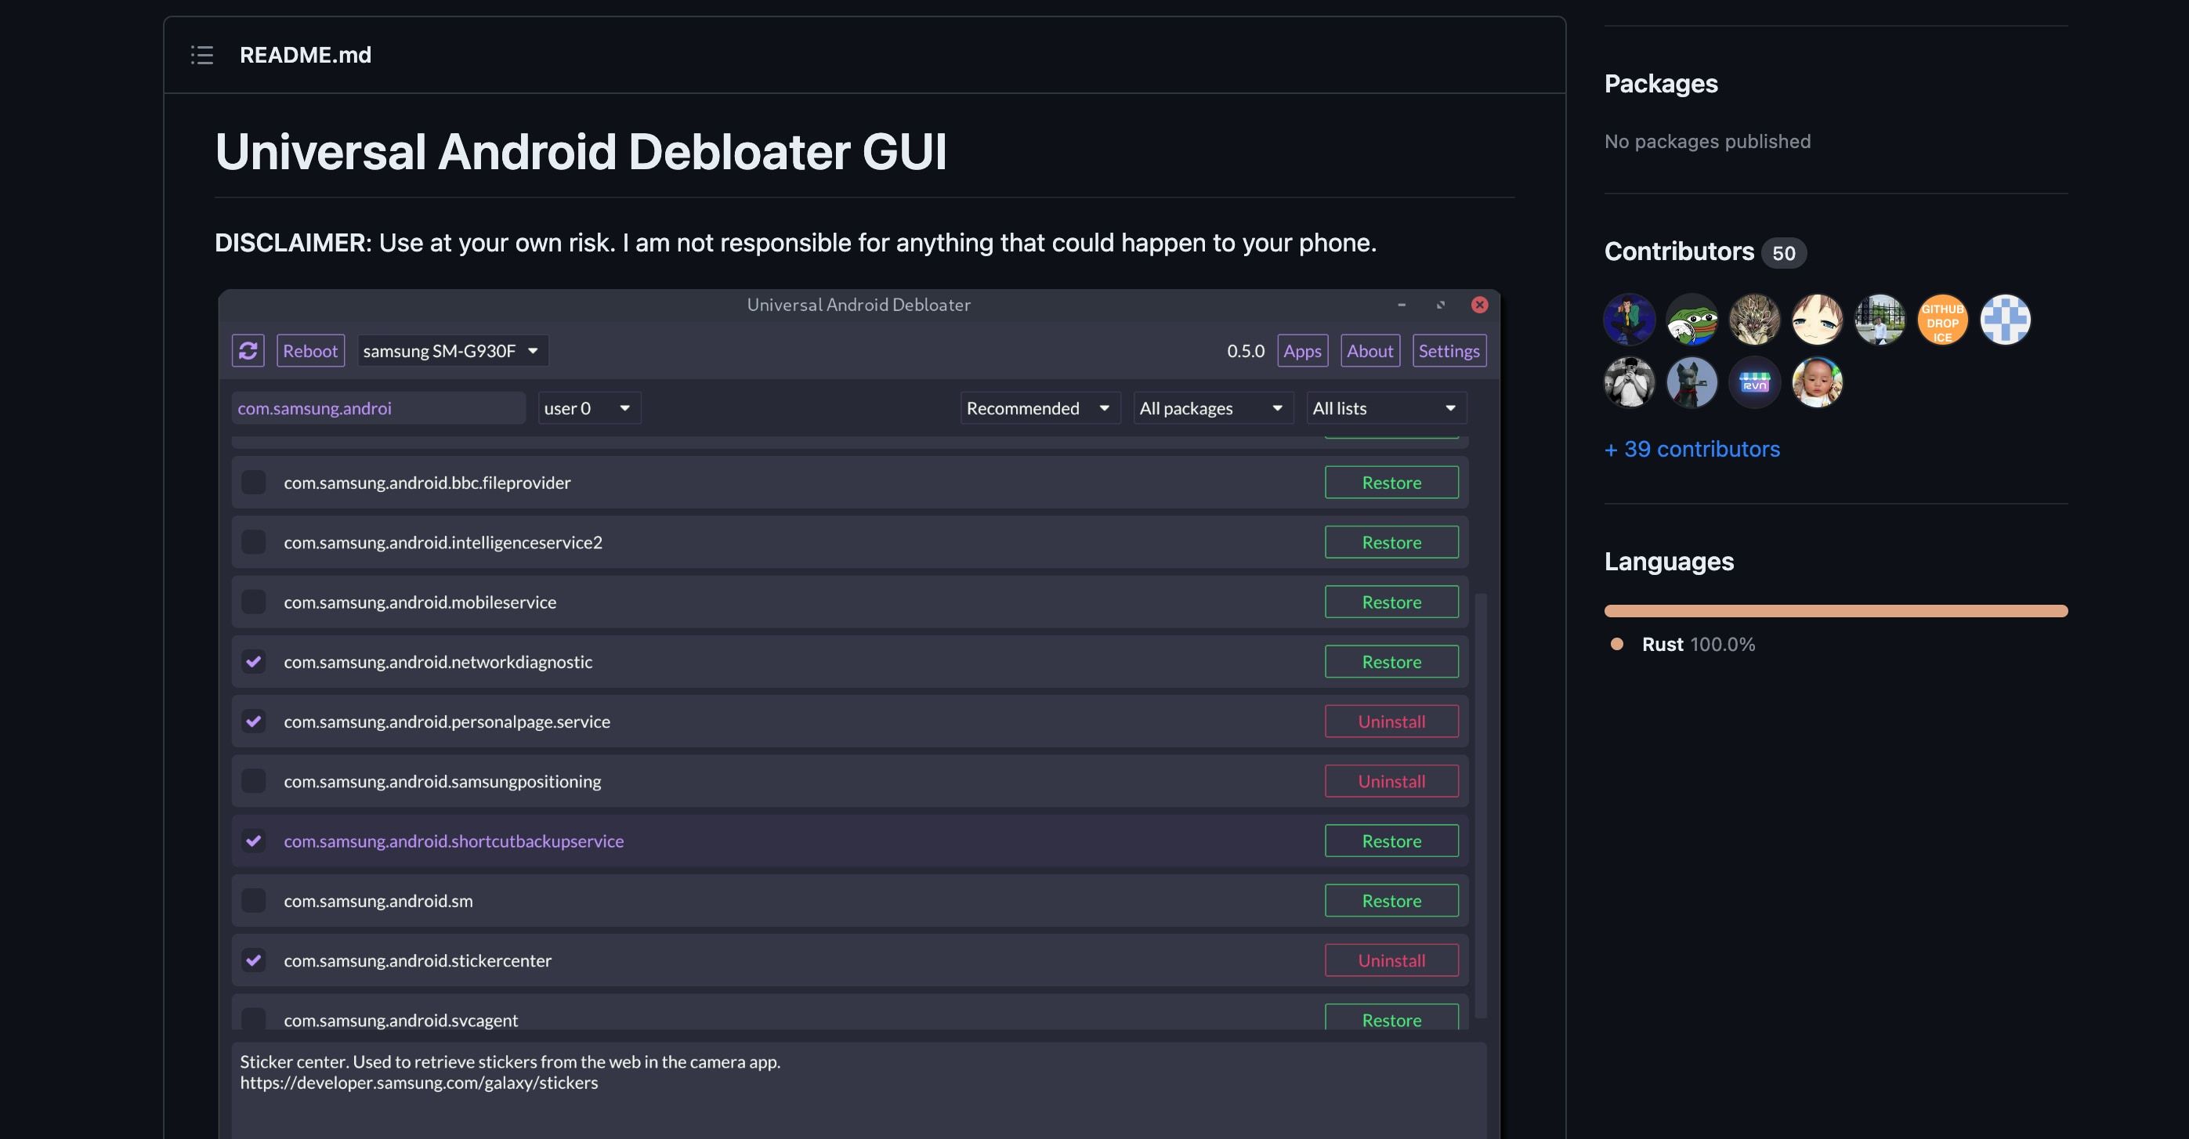Screen dimensions: 2189x1139
Task: Click the GITHUB DROP ICE contributor avatar
Action: coord(1942,320)
